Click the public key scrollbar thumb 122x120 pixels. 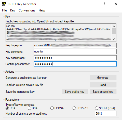[114, 31]
